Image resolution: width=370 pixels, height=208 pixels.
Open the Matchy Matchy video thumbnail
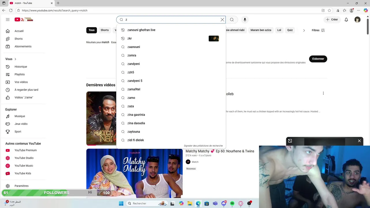(x=134, y=173)
